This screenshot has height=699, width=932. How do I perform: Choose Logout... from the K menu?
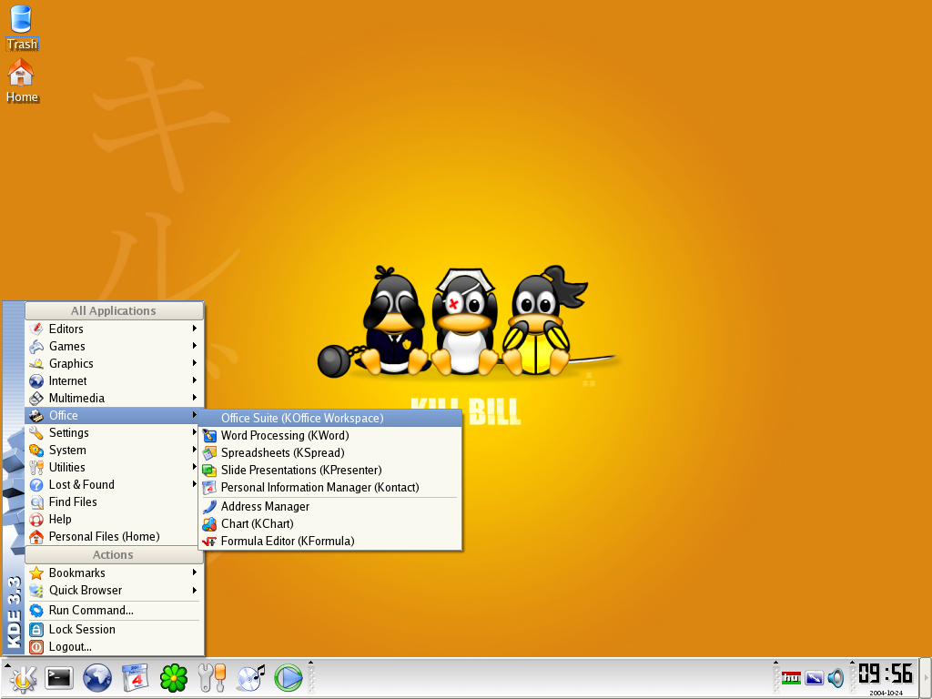[113, 646]
